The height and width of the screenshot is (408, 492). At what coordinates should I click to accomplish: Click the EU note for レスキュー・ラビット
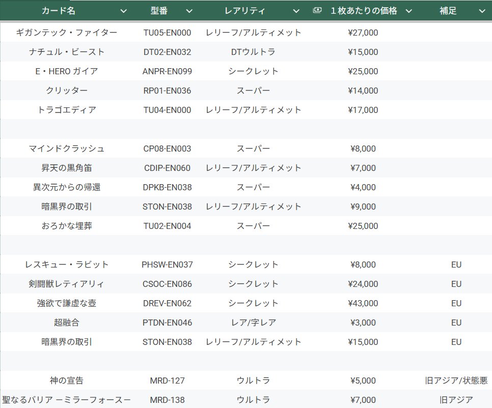(456, 265)
